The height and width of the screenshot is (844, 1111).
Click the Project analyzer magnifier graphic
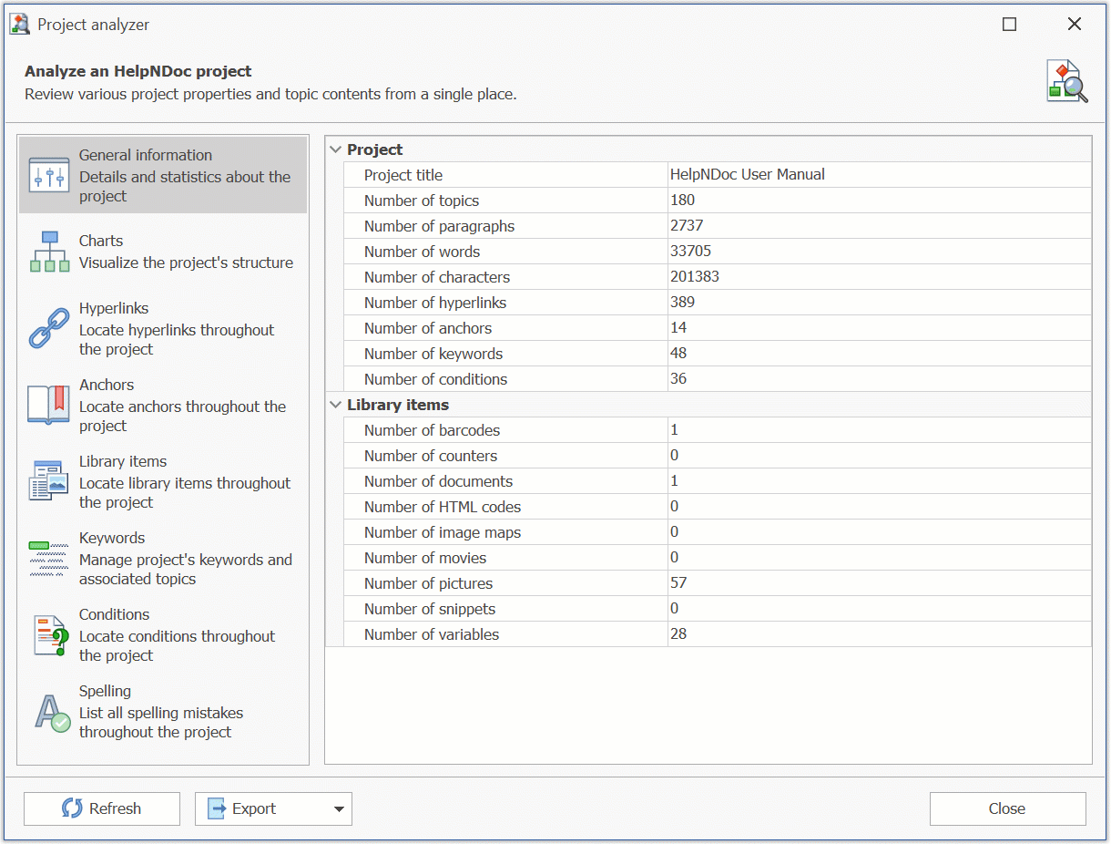point(1065,80)
